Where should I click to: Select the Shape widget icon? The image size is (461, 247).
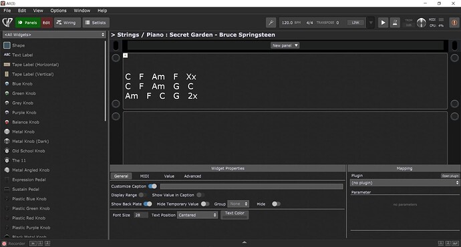point(7,45)
